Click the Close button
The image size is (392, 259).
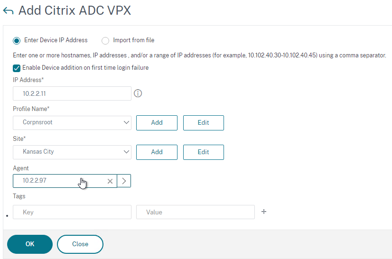(80, 244)
